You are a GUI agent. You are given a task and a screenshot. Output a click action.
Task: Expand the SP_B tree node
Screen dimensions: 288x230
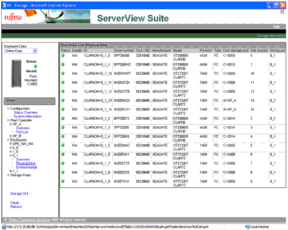pyautogui.click(x=10, y=136)
